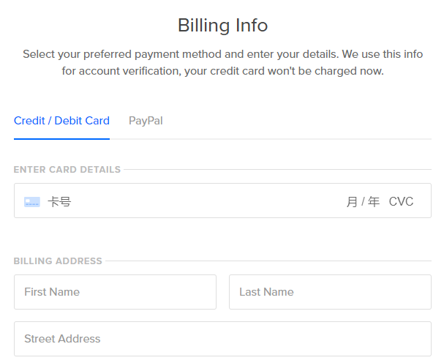Click the CVC security code field
This screenshot has height=363, width=444.
click(x=401, y=202)
